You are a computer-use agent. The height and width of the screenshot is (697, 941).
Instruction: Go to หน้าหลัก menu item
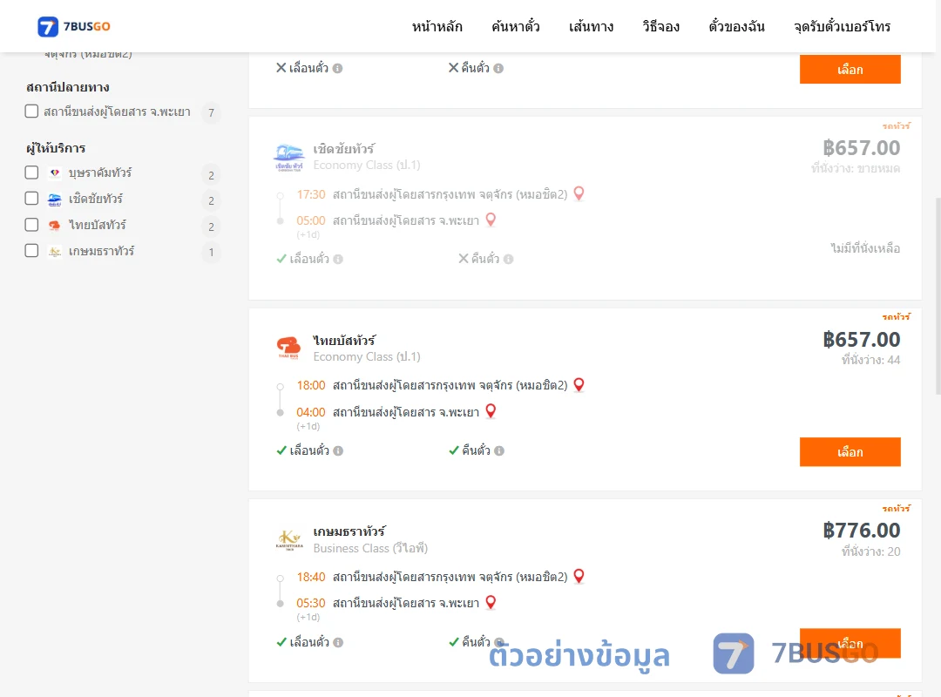437,26
